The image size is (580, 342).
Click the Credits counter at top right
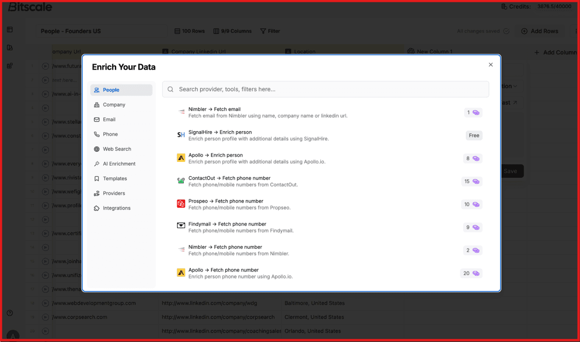(x=536, y=7)
